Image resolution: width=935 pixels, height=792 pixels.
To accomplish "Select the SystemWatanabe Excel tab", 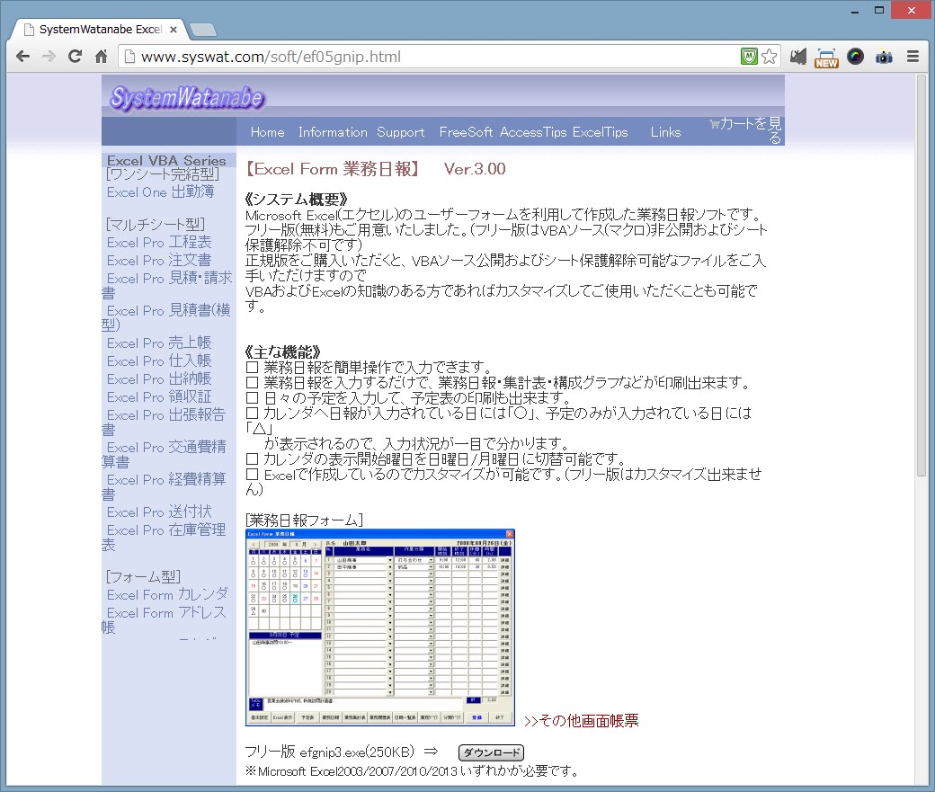I will pyautogui.click(x=100, y=30).
